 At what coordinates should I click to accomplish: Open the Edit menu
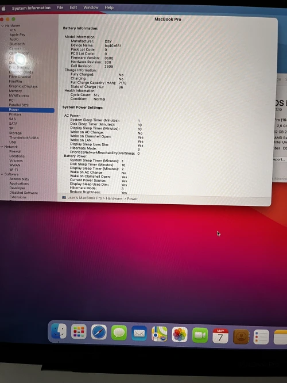click(x=73, y=7)
